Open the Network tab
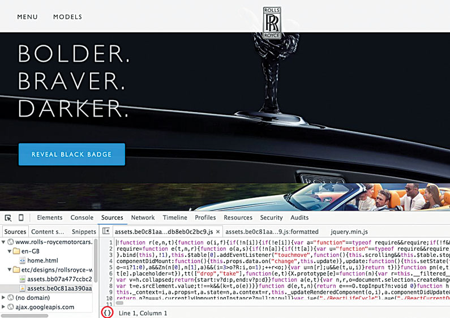The height and width of the screenshot is (318, 450). point(143,217)
